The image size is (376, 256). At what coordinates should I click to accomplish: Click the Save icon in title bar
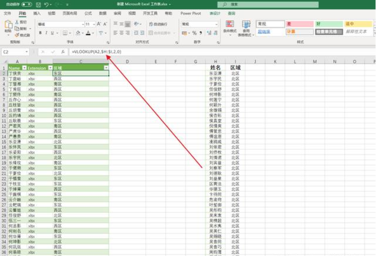point(38,4)
